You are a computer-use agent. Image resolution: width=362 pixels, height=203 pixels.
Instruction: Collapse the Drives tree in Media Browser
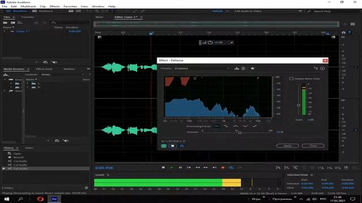click(5, 80)
